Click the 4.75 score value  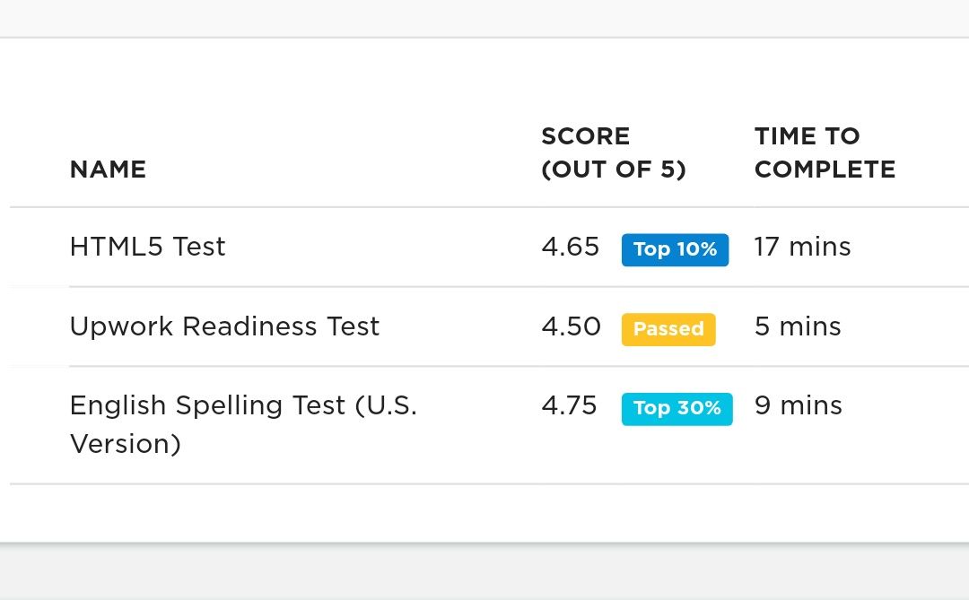click(x=569, y=406)
